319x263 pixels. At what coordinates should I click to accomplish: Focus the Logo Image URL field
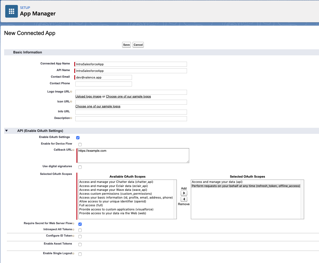[x=131, y=92]
